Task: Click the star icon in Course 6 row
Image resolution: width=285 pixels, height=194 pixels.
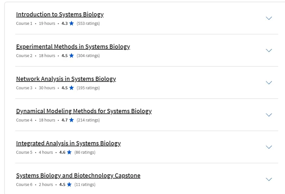Action: click(69, 184)
